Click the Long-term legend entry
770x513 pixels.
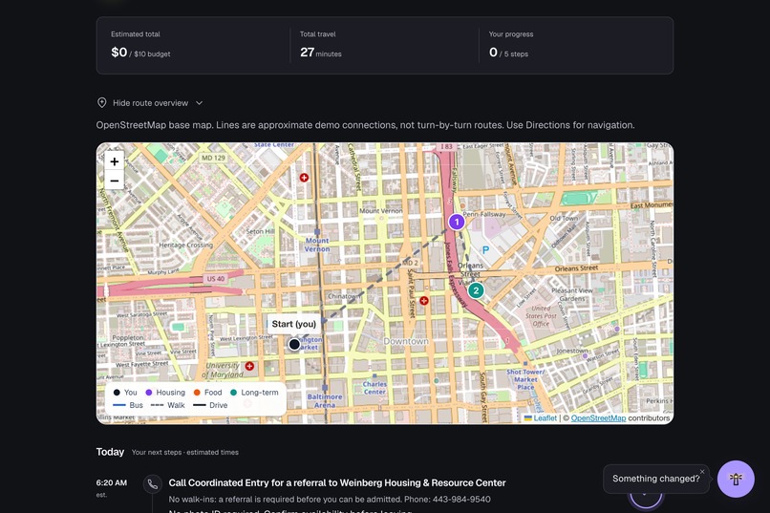[254, 393]
